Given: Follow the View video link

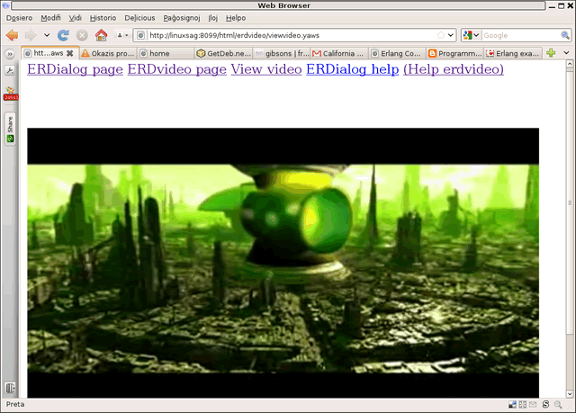Looking at the screenshot, I should pos(266,69).
